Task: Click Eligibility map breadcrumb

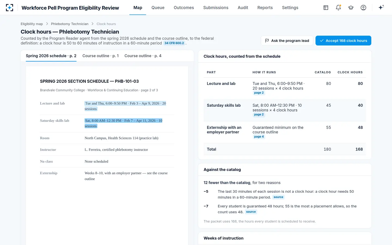Action: click(32, 24)
